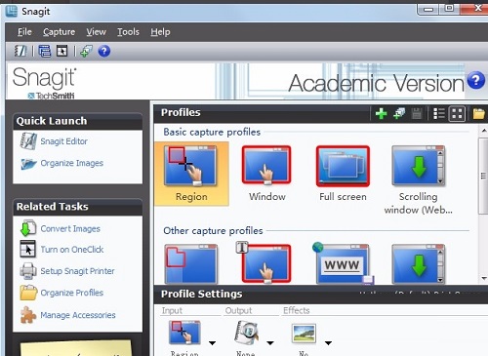This screenshot has width=488, height=356.
Task: Open the Tools menu
Action: tap(128, 32)
